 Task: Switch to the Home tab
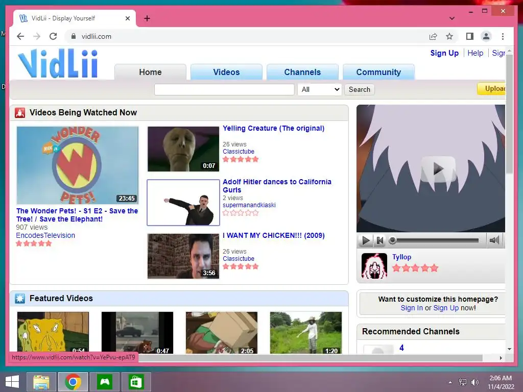(x=150, y=72)
